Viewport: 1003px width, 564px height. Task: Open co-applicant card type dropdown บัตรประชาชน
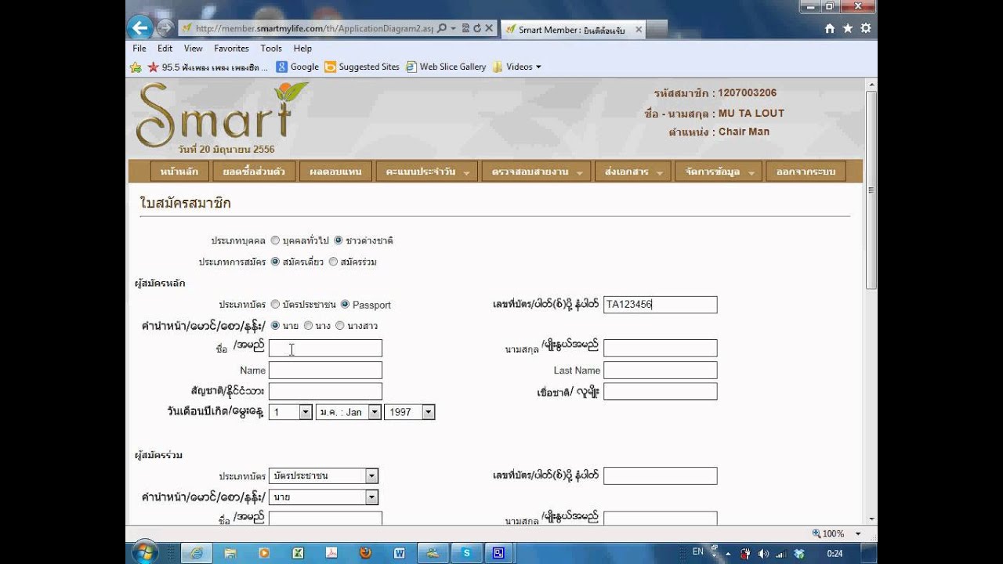tap(323, 475)
